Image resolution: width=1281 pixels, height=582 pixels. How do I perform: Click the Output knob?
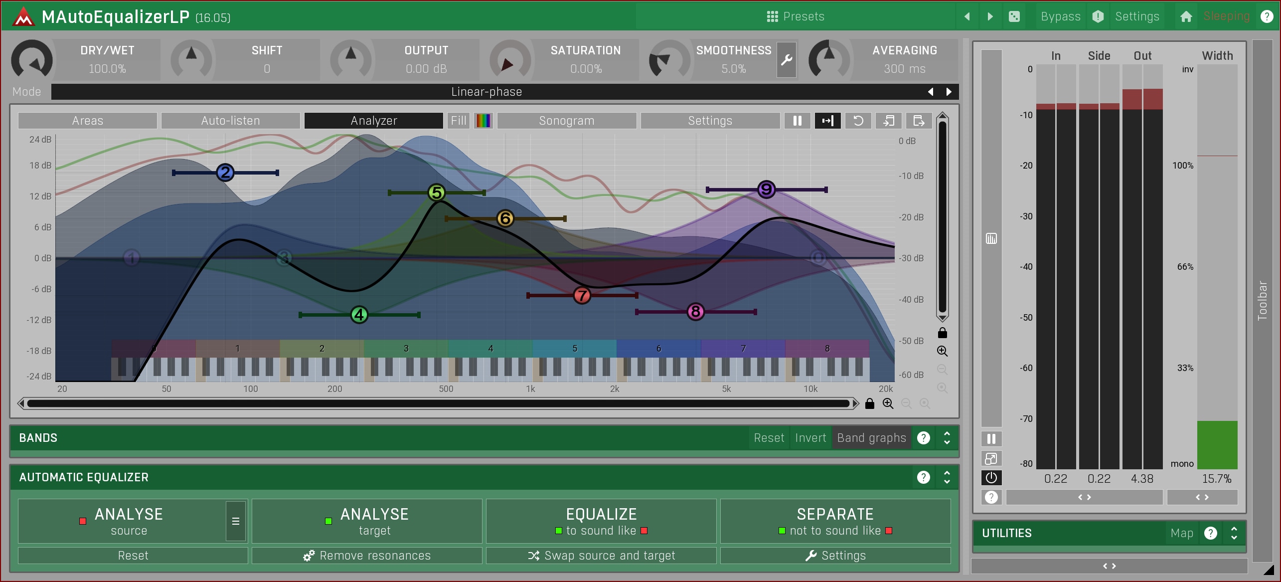point(351,60)
